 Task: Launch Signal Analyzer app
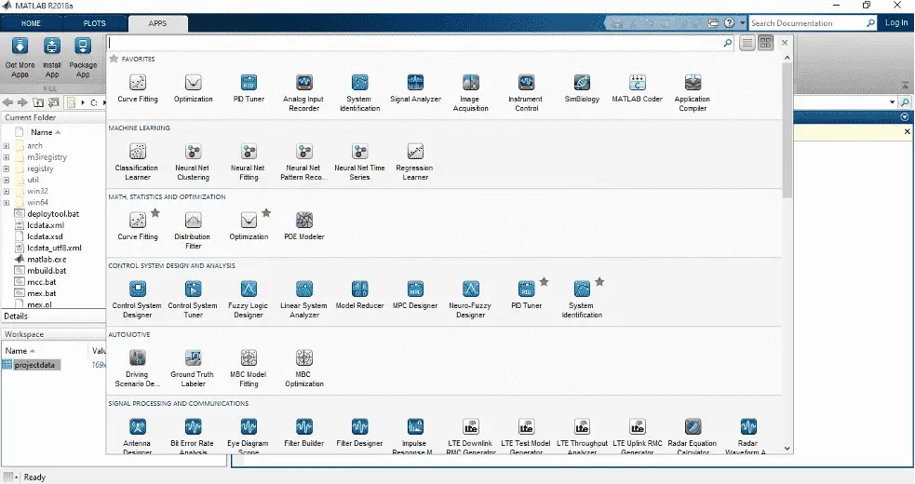[415, 88]
